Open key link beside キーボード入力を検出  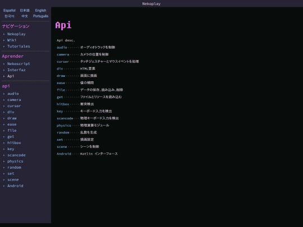point(59,111)
